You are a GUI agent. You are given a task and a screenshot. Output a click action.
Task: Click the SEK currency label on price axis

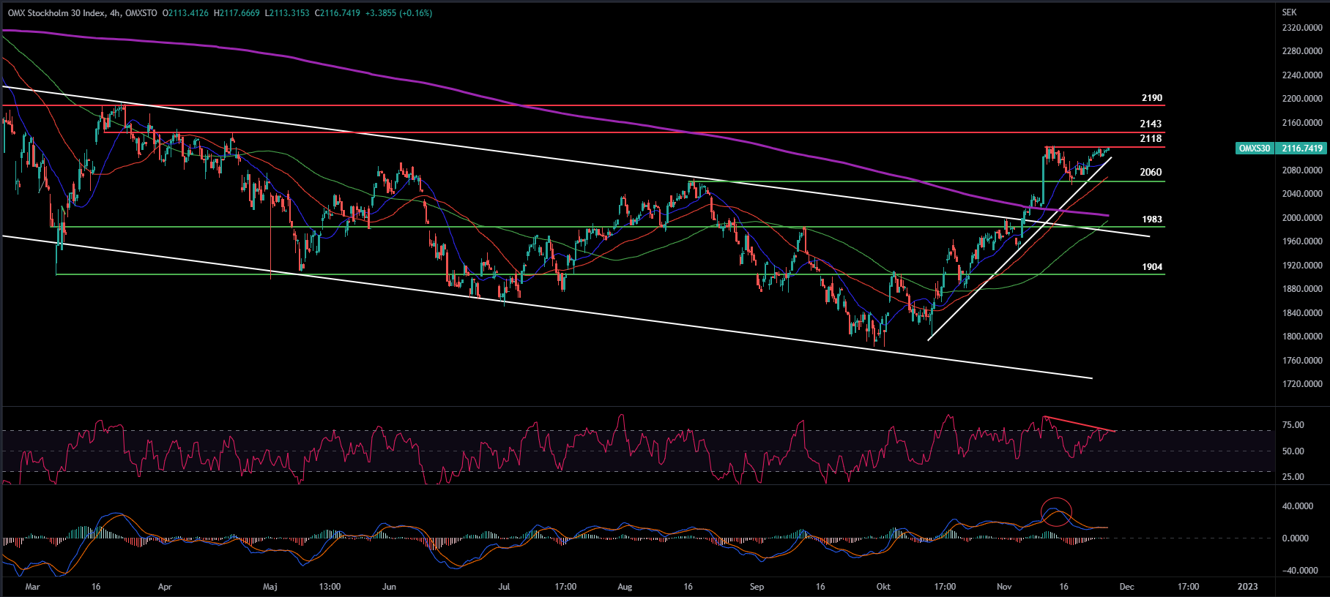pos(1289,12)
